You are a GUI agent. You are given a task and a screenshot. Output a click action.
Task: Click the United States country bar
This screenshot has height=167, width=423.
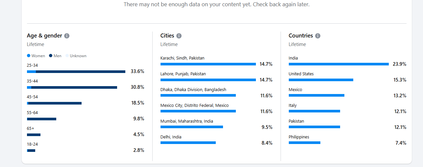click(321, 80)
